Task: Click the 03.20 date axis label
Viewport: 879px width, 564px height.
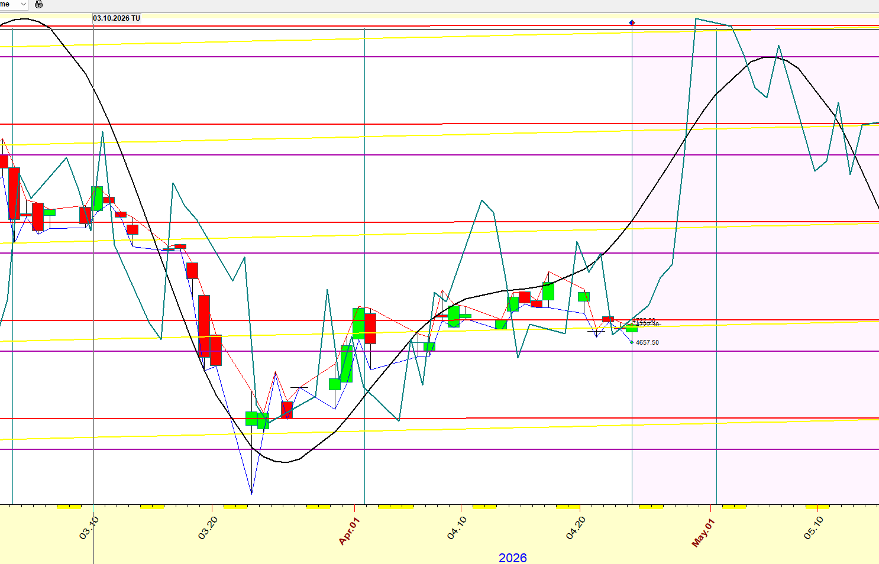Action: click(208, 528)
